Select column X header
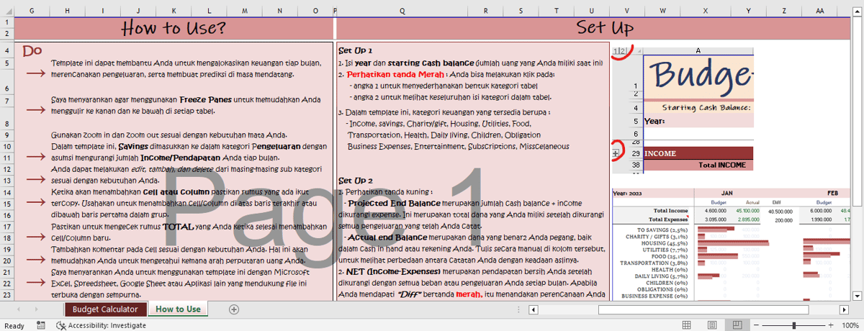The image size is (864, 331). point(705,11)
